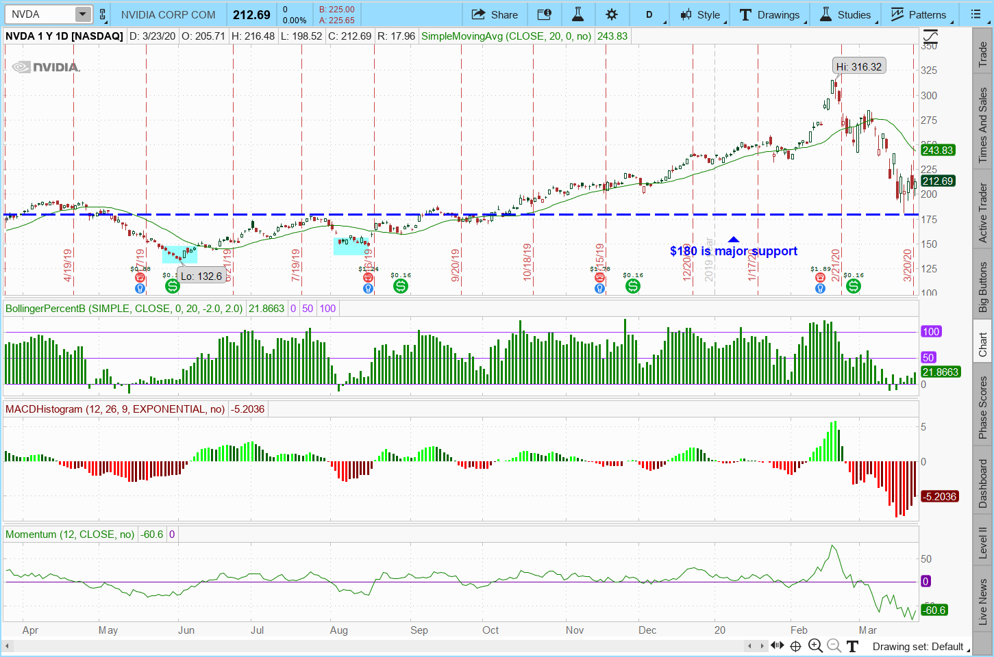
Task: Expand the NVDA symbol dropdown arrow
Action: 82,14
